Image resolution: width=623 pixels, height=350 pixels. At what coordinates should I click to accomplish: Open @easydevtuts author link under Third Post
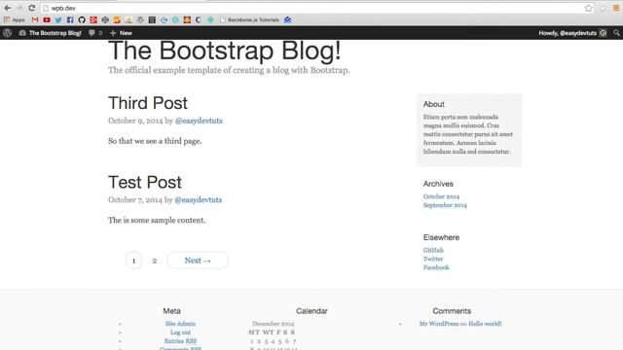click(199, 121)
